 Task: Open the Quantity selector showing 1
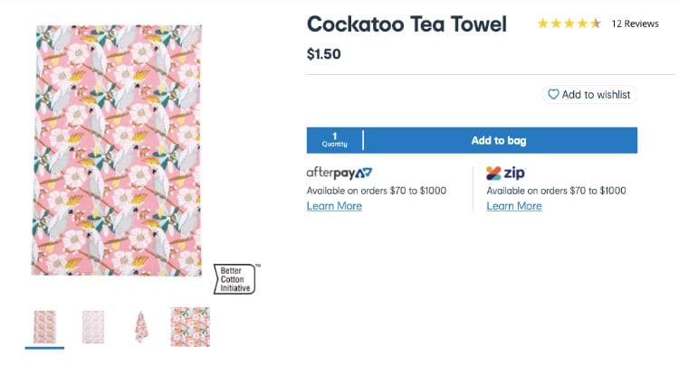[x=335, y=140]
